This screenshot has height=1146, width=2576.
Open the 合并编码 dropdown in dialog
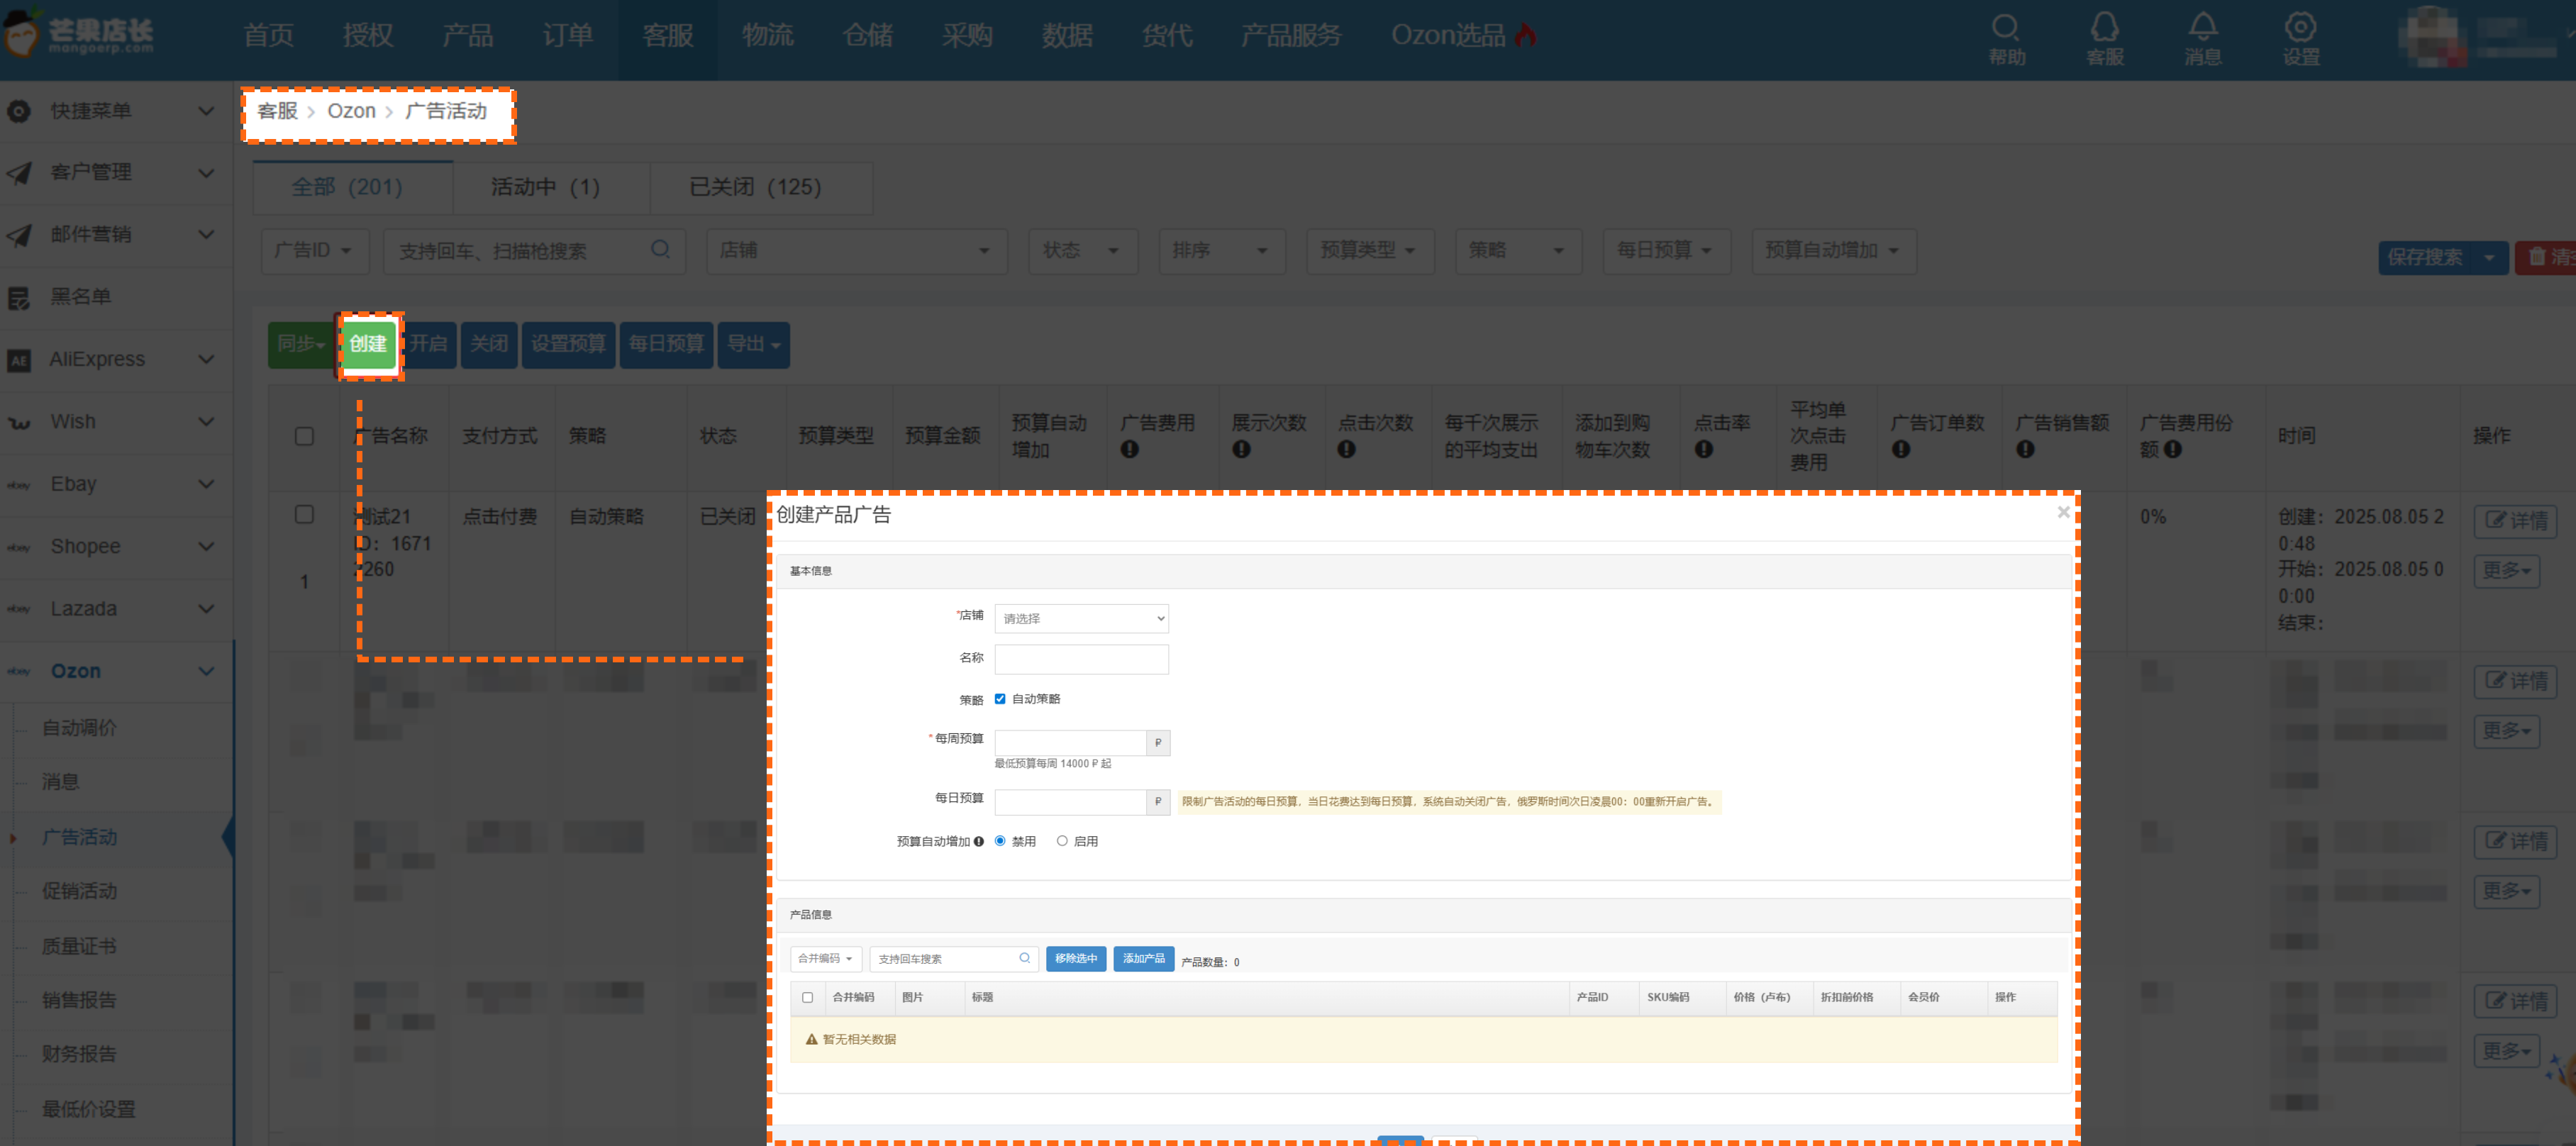(825, 958)
